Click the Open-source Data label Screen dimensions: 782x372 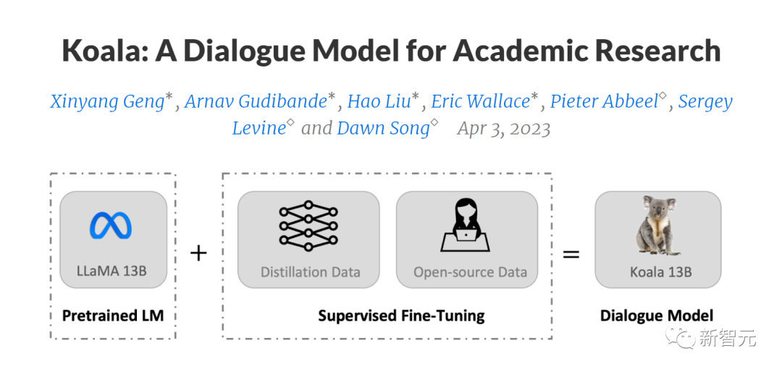pyautogui.click(x=470, y=272)
